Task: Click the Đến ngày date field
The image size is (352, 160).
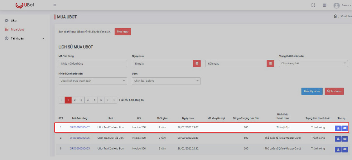Action: pos(236,63)
